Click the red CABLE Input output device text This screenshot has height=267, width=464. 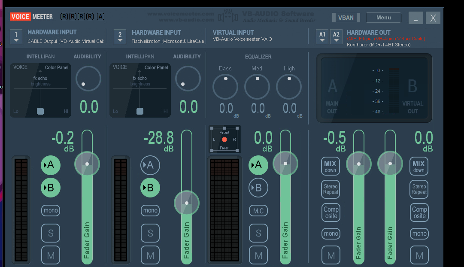point(386,39)
